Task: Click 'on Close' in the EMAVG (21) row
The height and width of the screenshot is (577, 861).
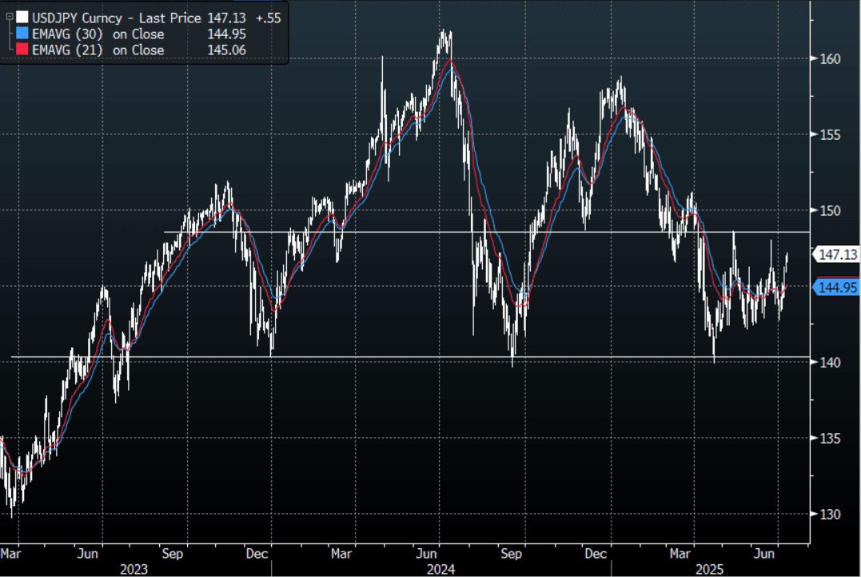Action: click(138, 50)
